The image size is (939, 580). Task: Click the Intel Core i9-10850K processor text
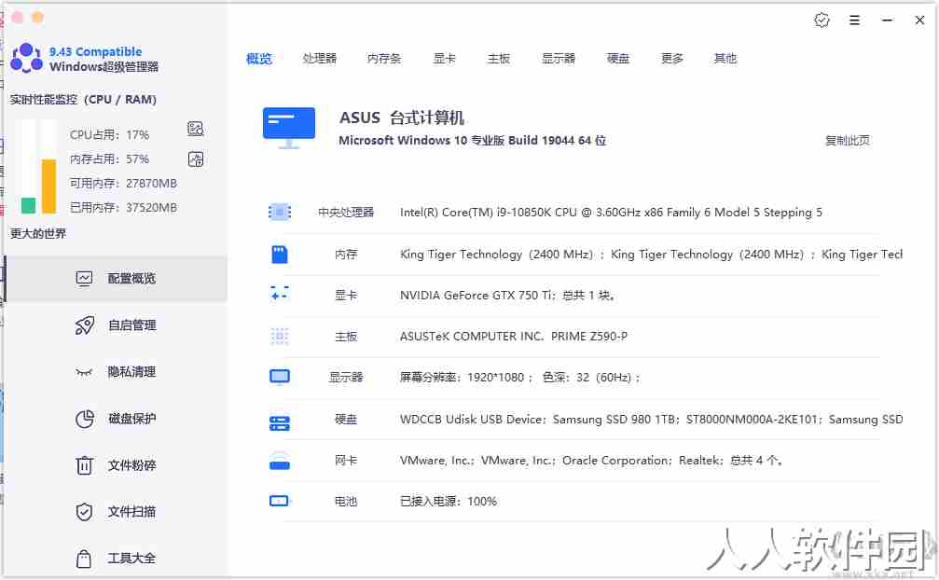coord(611,213)
